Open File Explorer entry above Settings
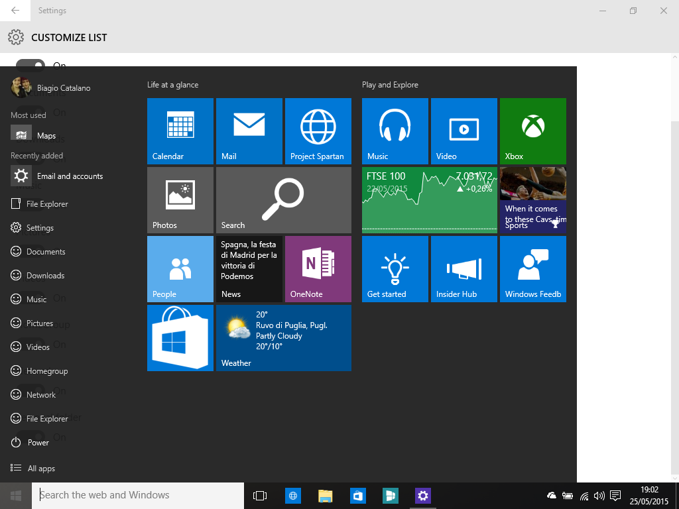This screenshot has height=509, width=679. click(39, 204)
